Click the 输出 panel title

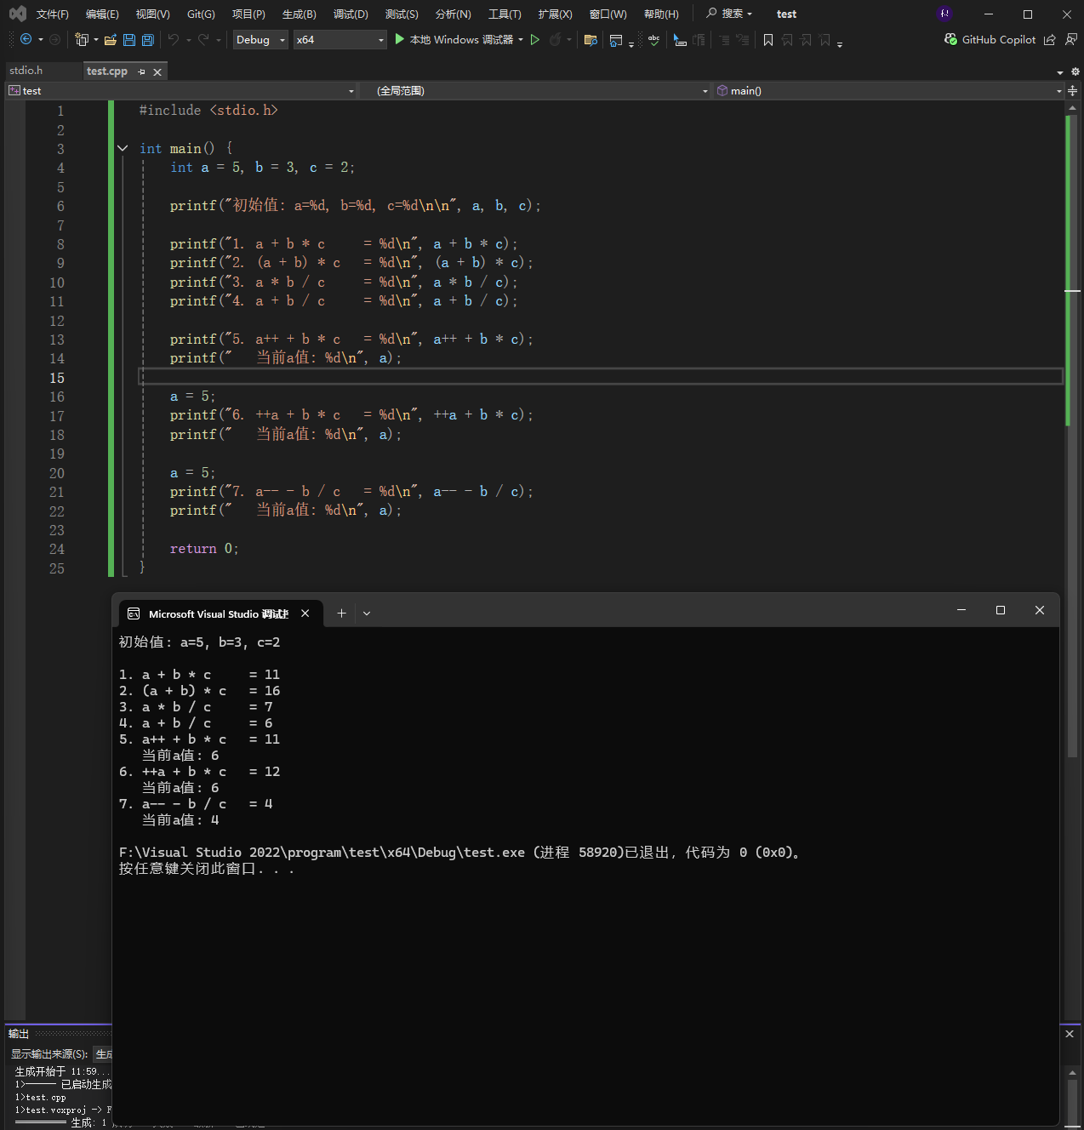(x=19, y=1034)
